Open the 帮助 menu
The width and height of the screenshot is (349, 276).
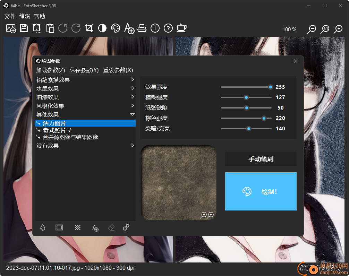(x=40, y=16)
